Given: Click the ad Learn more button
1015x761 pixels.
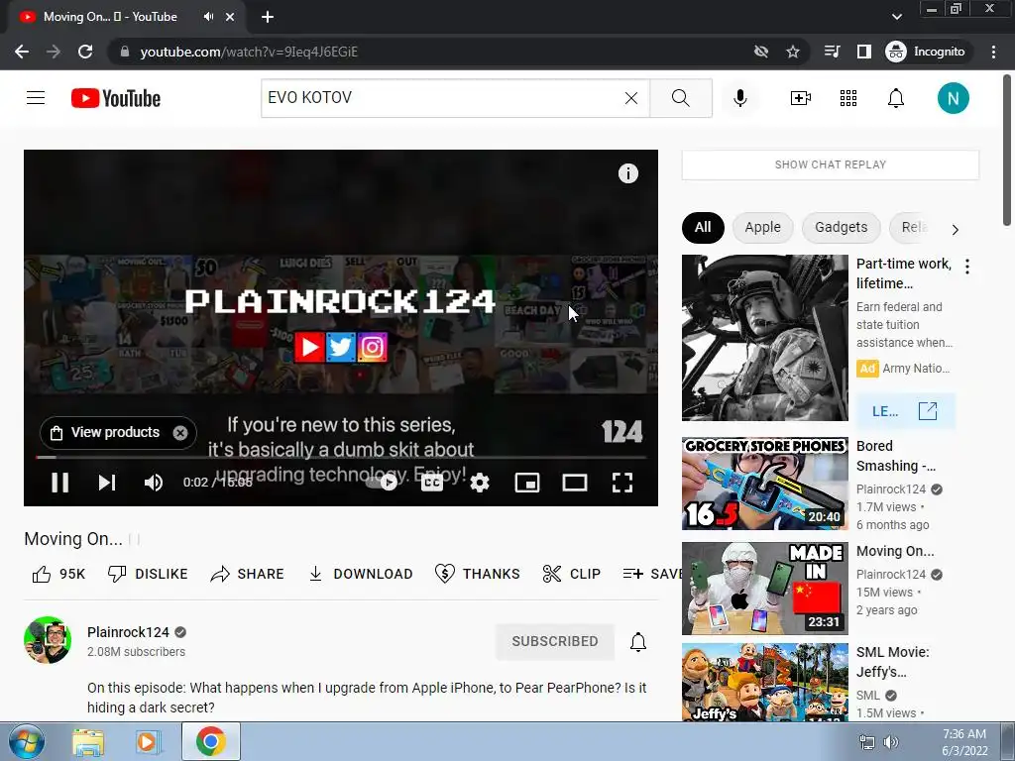Looking at the screenshot, I should coord(905,411).
